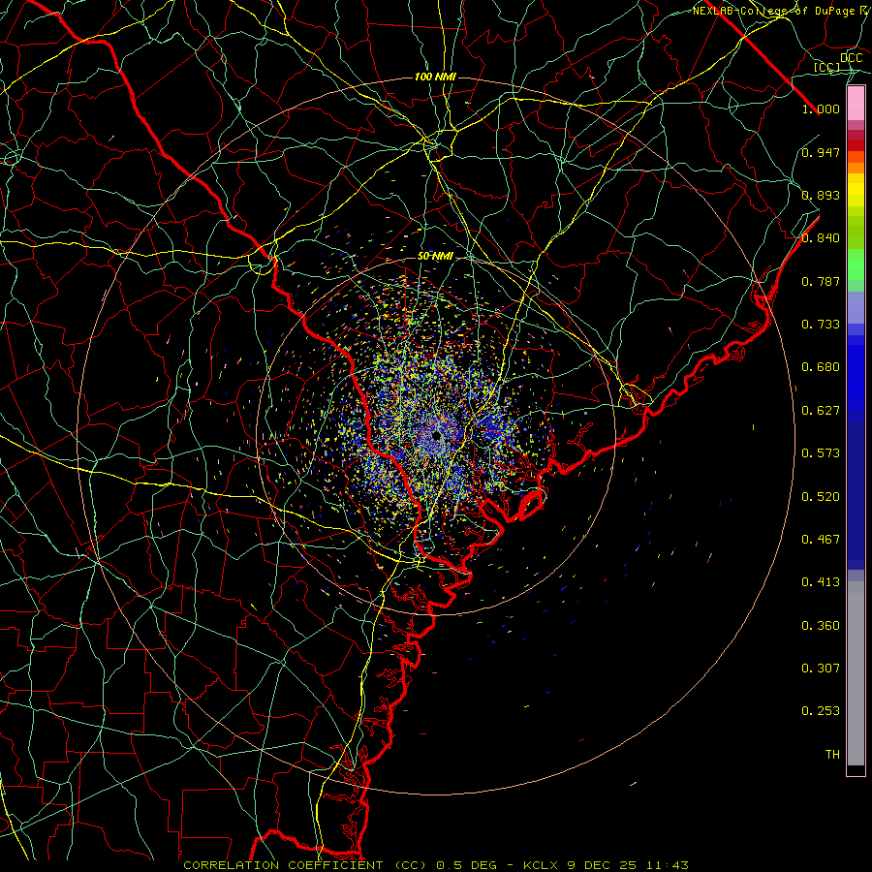
Task: Click the TH threshold label
Action: pyautogui.click(x=832, y=755)
